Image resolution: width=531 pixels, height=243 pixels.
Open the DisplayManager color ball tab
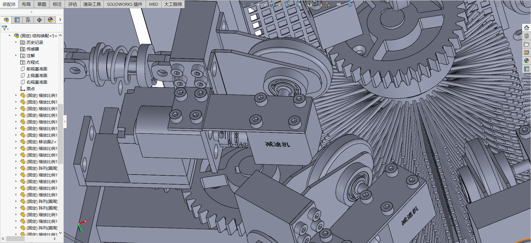click(x=50, y=20)
